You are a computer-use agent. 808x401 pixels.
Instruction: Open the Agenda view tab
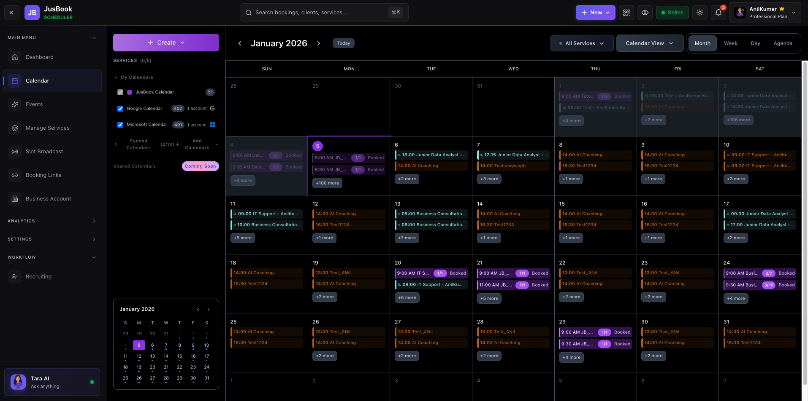(783, 43)
